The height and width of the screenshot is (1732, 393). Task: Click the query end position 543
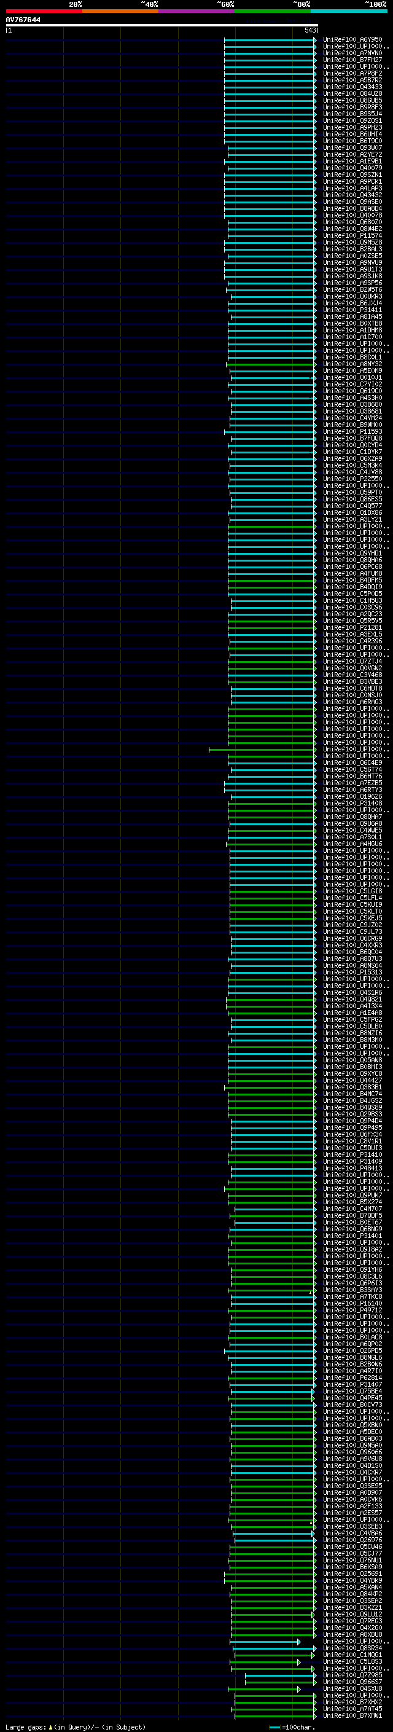309,30
